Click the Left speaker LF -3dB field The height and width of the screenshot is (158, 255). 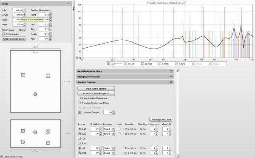click(x=94, y=148)
